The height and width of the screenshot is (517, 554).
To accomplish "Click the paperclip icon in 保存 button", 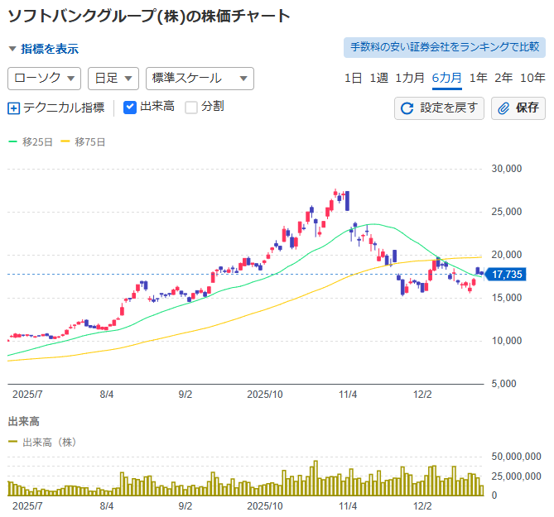I will coord(503,108).
